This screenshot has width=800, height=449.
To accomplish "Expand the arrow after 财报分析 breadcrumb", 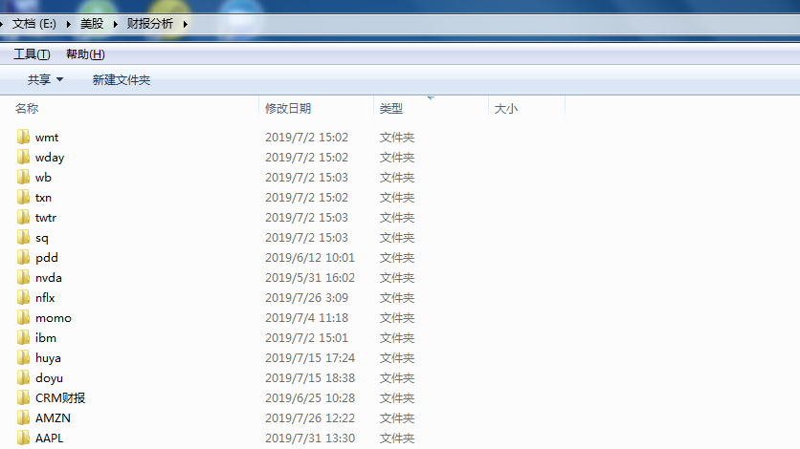I will click(x=186, y=24).
